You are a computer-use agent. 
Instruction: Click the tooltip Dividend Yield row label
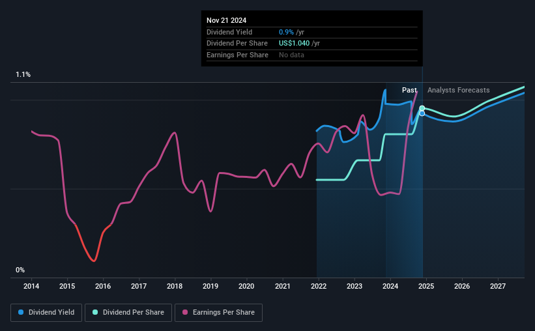click(229, 32)
